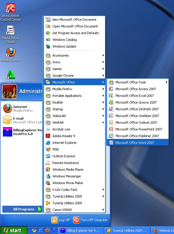Click the Acrobat.com icon

coord(48,129)
